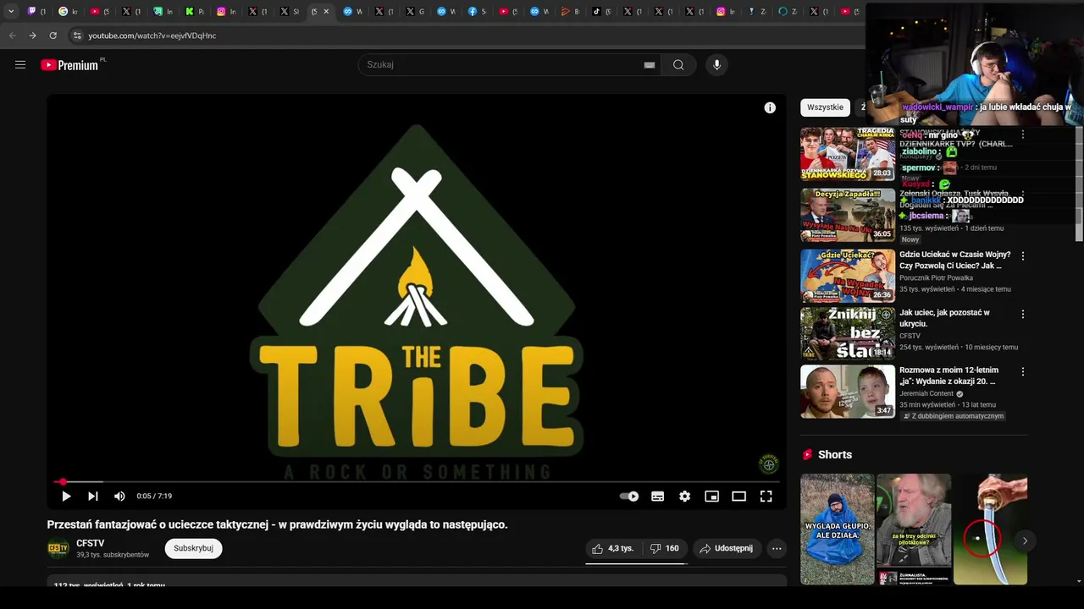Play the video with the play button

click(66, 497)
